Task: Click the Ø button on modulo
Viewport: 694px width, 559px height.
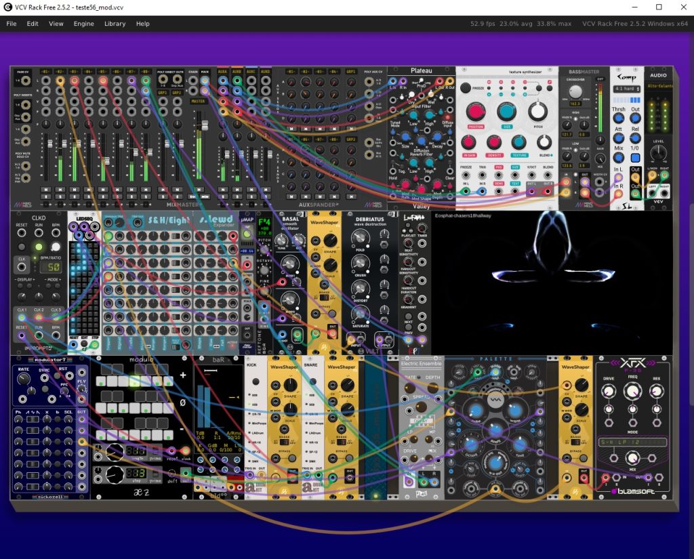Action: [x=182, y=402]
